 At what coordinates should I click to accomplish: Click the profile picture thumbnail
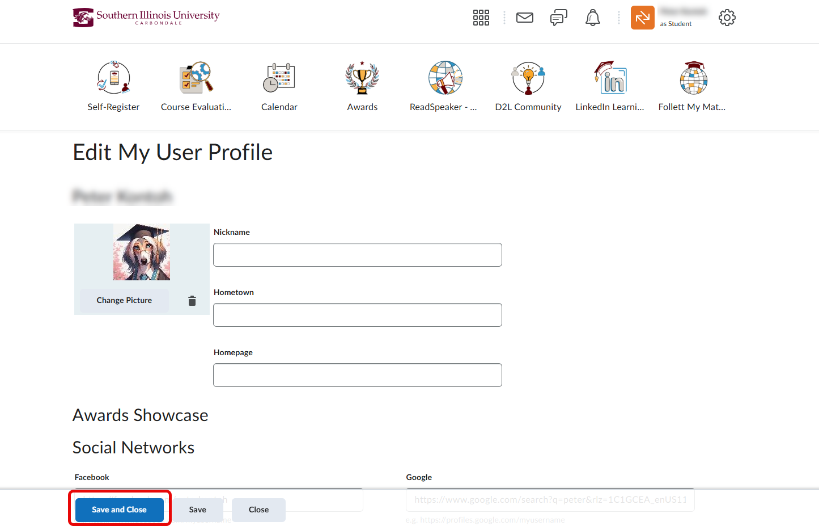143,253
